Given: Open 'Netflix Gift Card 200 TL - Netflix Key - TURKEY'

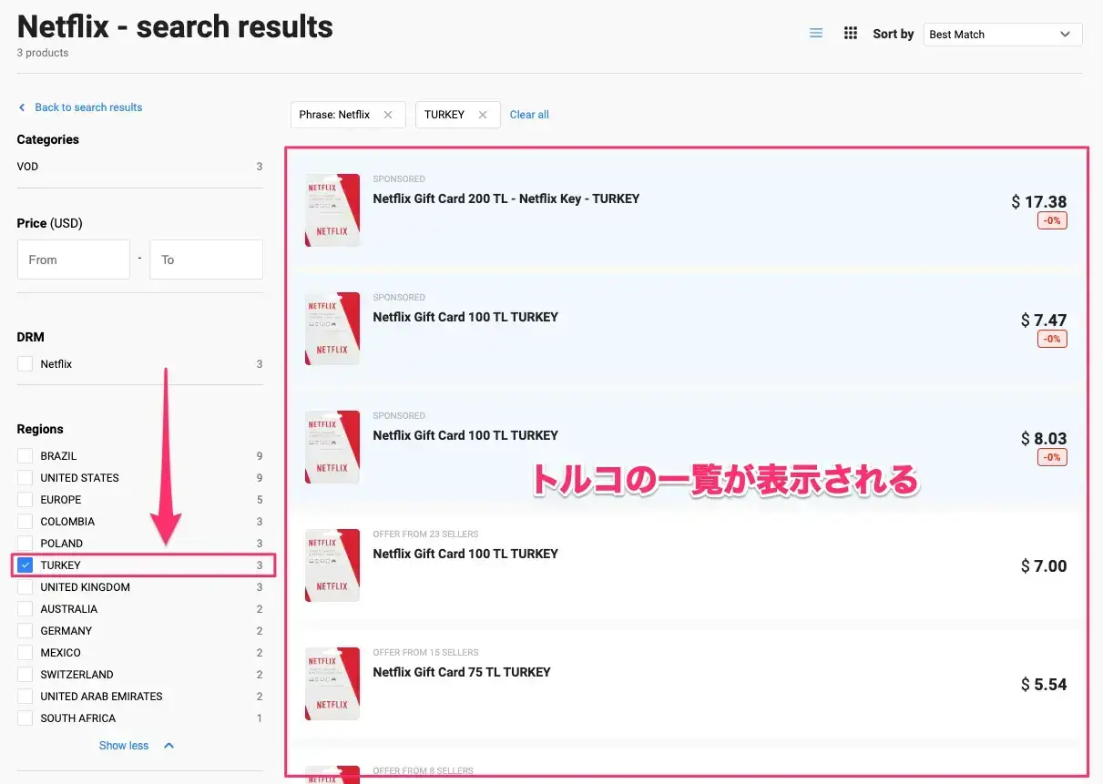Looking at the screenshot, I should (506, 199).
